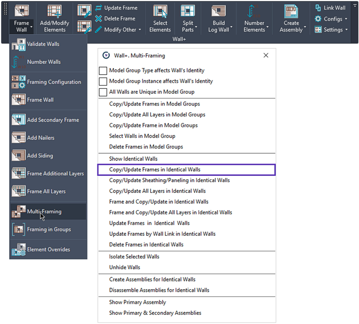Choose Show Identical Walls menu entry
The width and height of the screenshot is (359, 324).
point(133,159)
